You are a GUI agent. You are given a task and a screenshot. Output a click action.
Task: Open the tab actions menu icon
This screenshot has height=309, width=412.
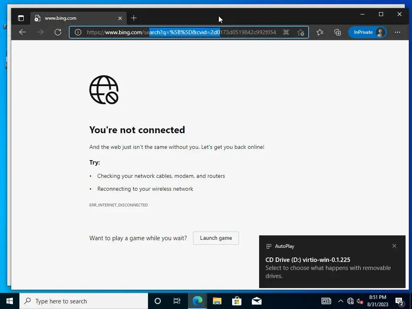21,18
